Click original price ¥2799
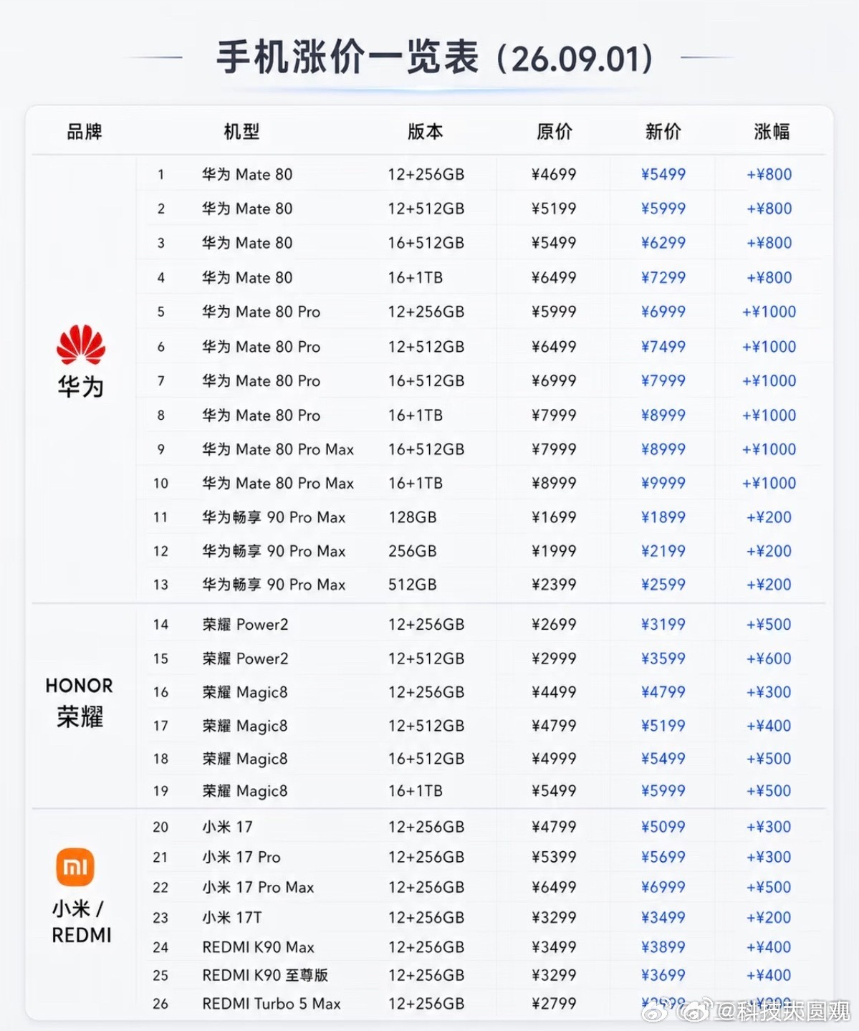This screenshot has height=1031, width=859. click(554, 1004)
